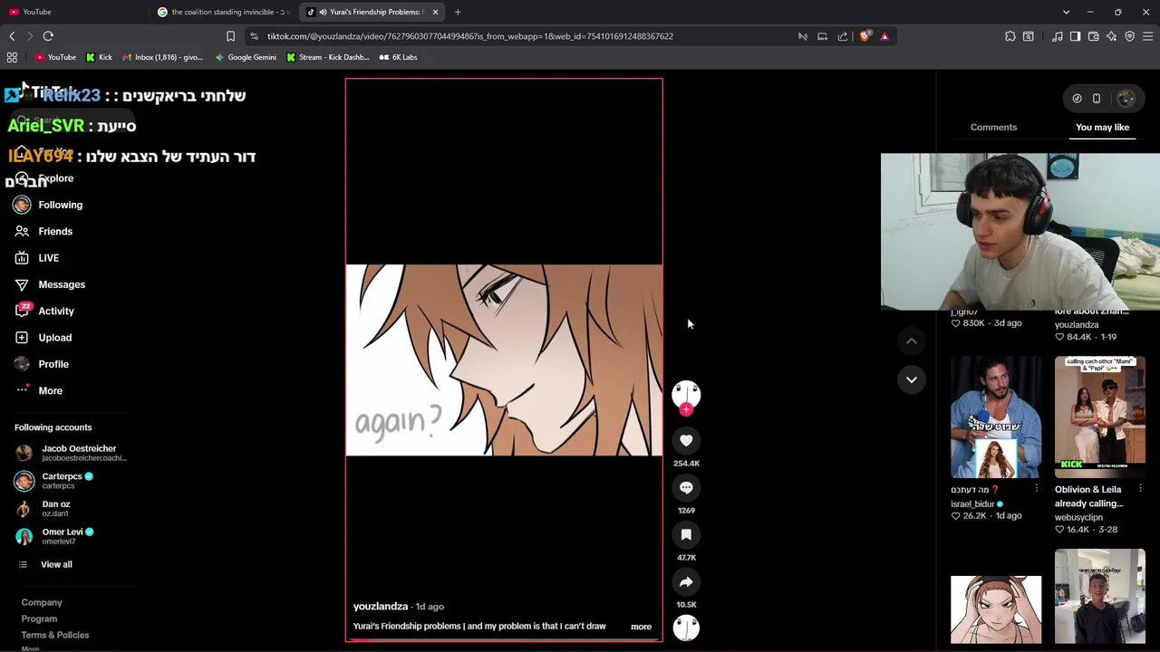Switch to the coalition standing invincible tab
The image size is (1160, 652).
[x=223, y=12]
